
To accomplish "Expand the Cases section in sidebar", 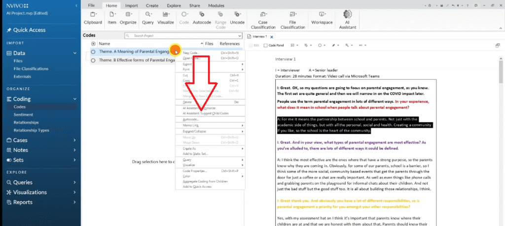I will click(74, 140).
